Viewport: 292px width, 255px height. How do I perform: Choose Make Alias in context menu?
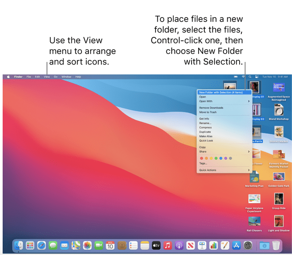[x=225, y=136]
